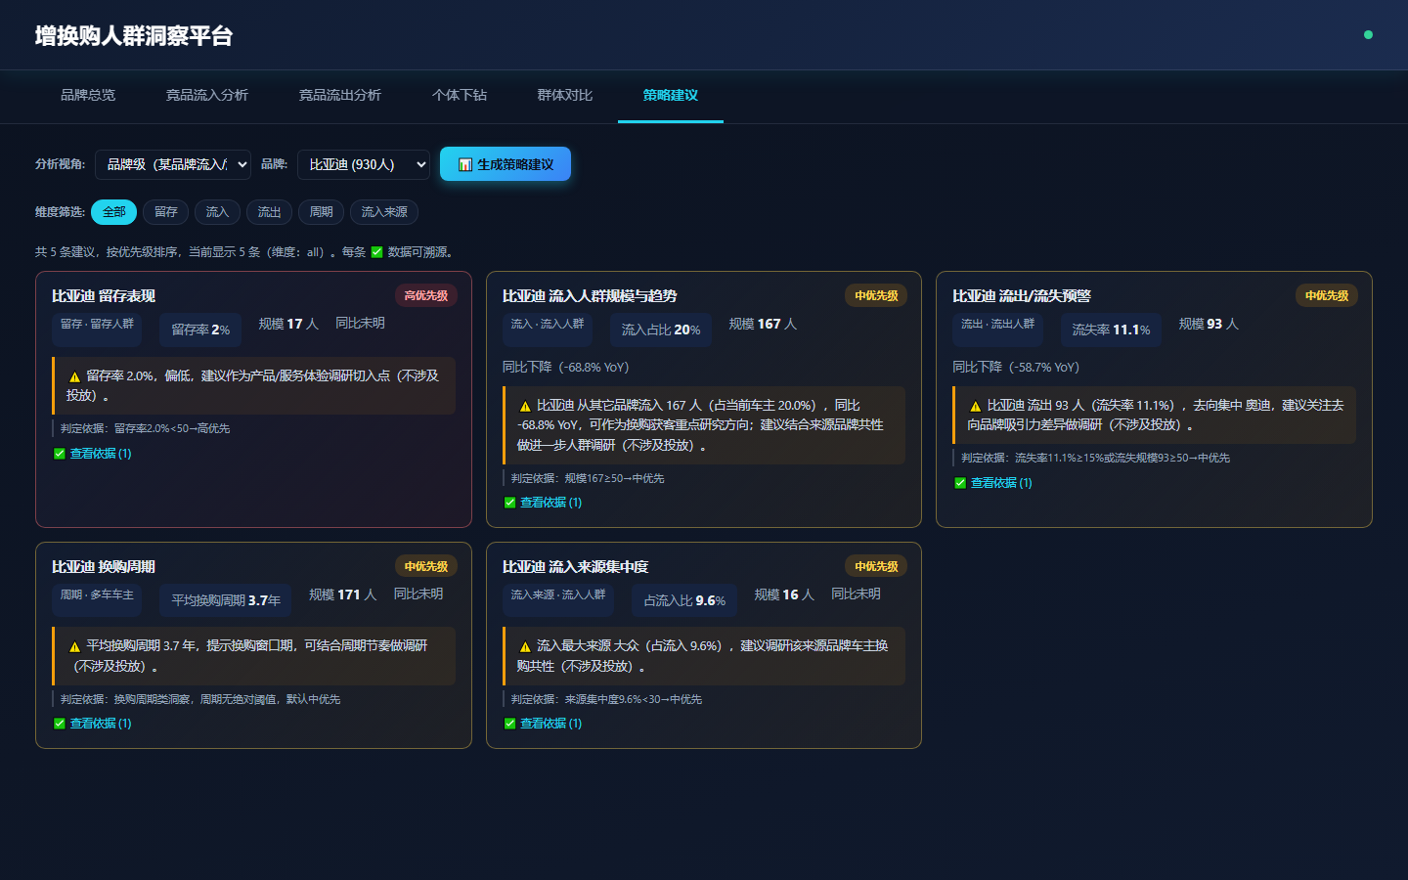Click the 规模 17 人 value
Viewport: 1408px width, 880px height.
(288, 324)
